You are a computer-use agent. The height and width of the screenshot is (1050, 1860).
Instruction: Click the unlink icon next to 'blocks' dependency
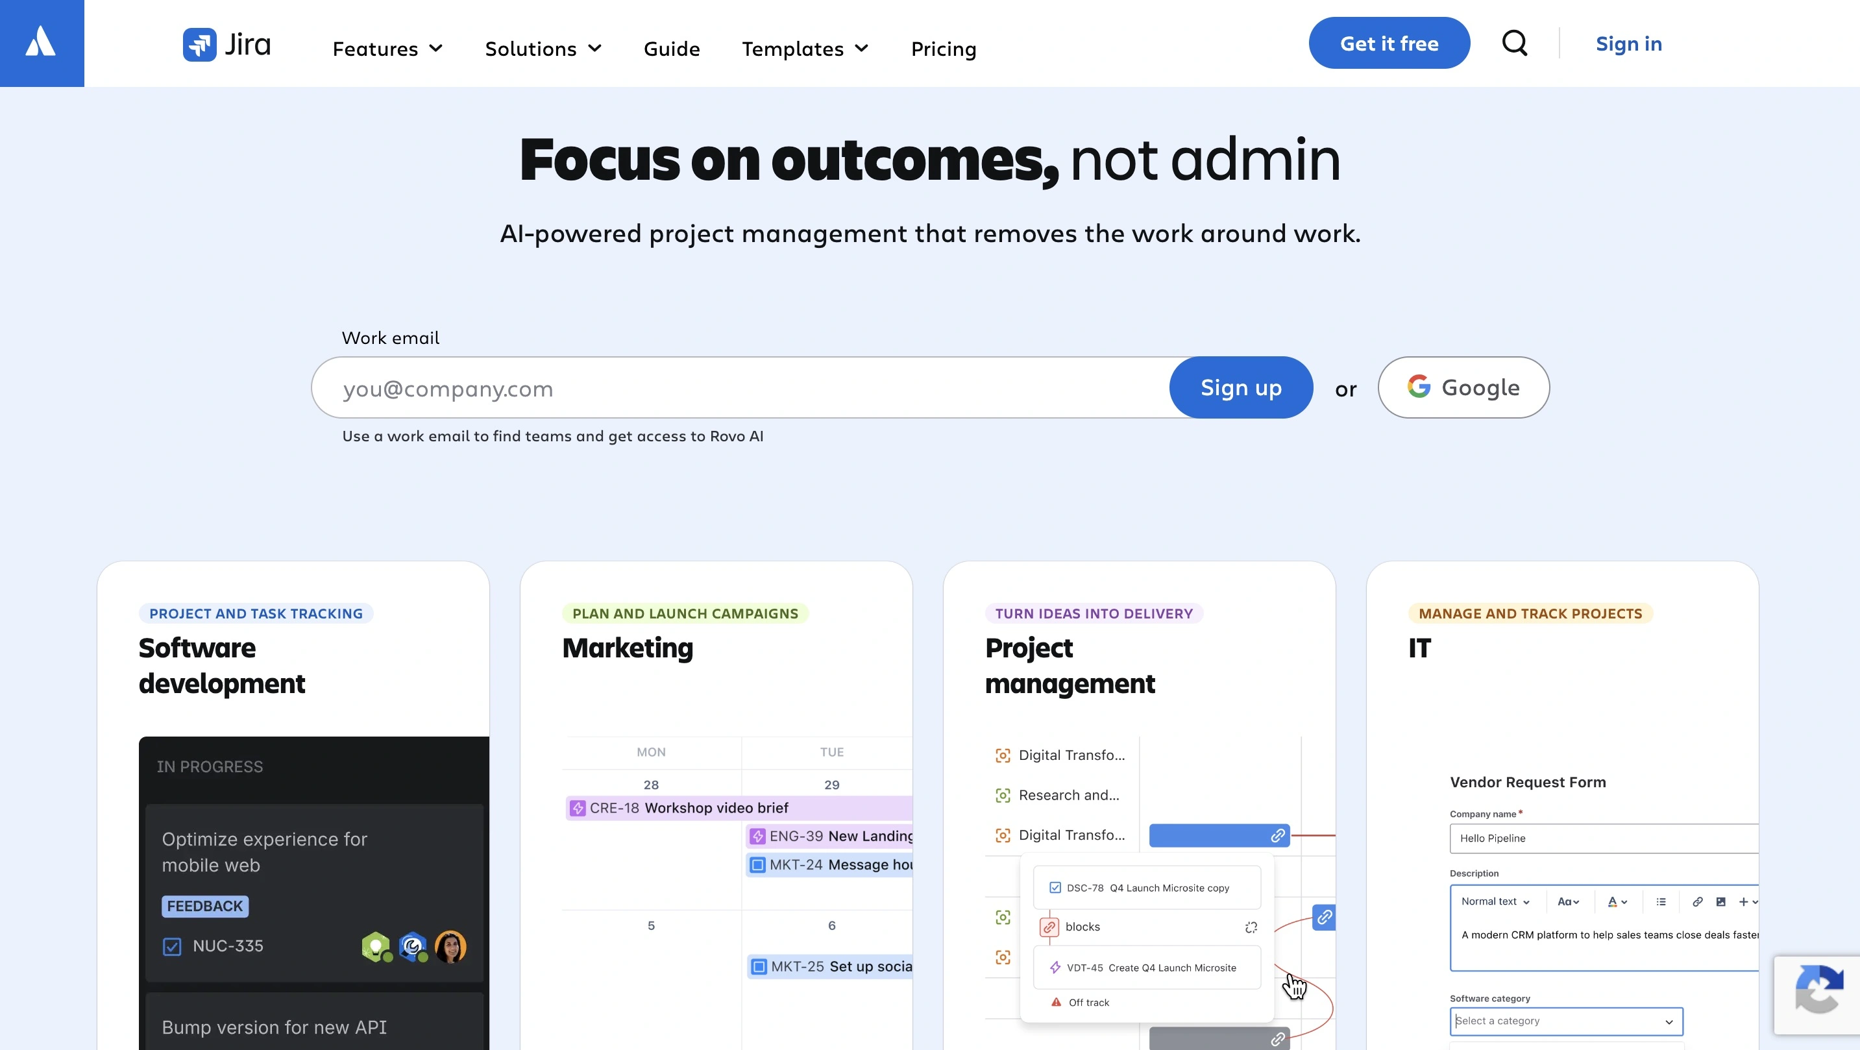[x=1251, y=928]
